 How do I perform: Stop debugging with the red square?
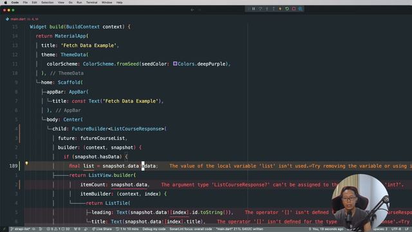coord(294,8)
